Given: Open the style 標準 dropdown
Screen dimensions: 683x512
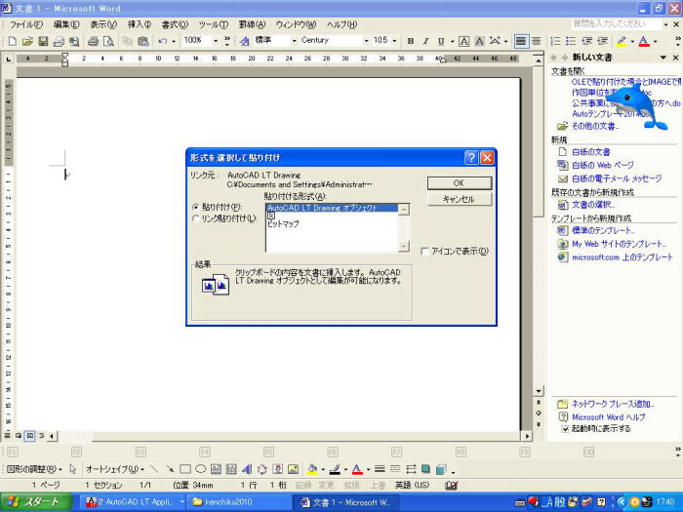Looking at the screenshot, I should [294, 41].
